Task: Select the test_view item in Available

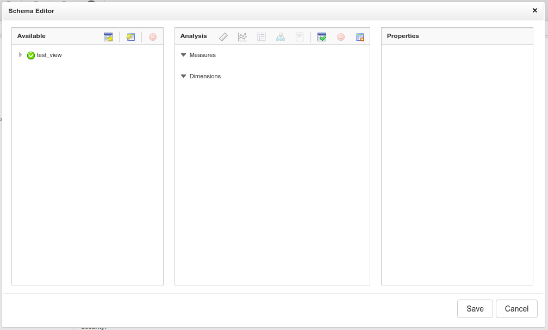Action: 49,55
